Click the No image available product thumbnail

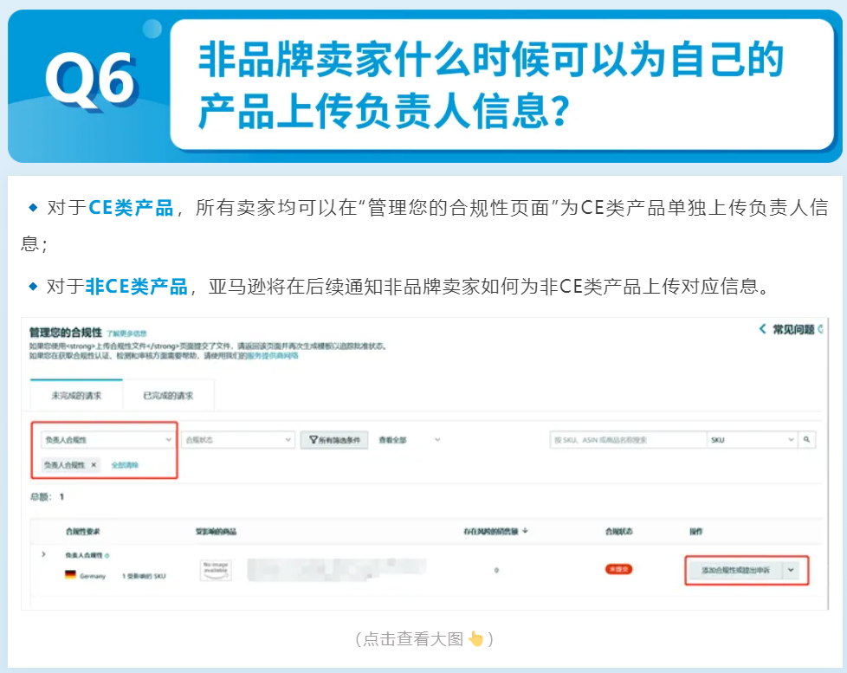click(215, 568)
